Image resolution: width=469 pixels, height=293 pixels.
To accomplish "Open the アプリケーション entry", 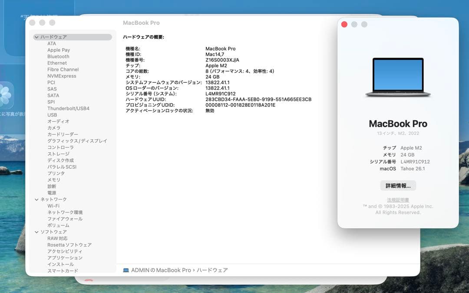I will coord(65,258).
